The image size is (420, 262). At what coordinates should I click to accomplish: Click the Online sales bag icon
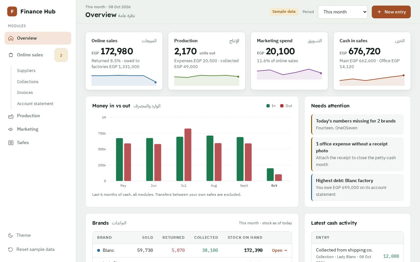click(x=11, y=55)
